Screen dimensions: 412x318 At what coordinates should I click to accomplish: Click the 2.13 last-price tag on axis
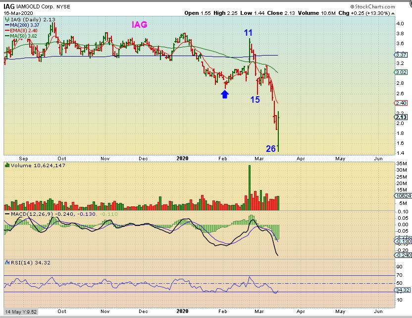click(x=401, y=117)
